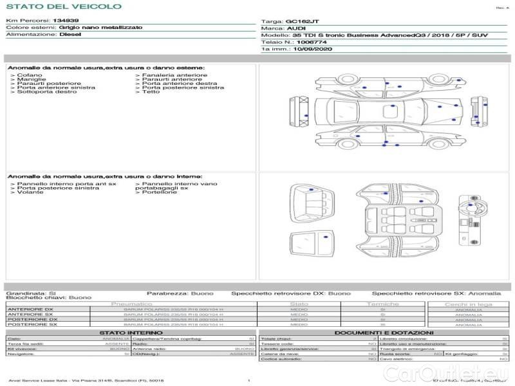Click the Arval Service Lease Italia footer address
Image resolution: width=515 pixels, height=386 pixels.
(86, 381)
